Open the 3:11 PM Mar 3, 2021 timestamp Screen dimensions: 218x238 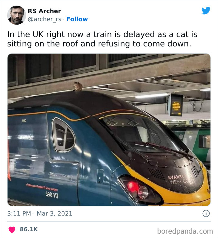point(40,213)
